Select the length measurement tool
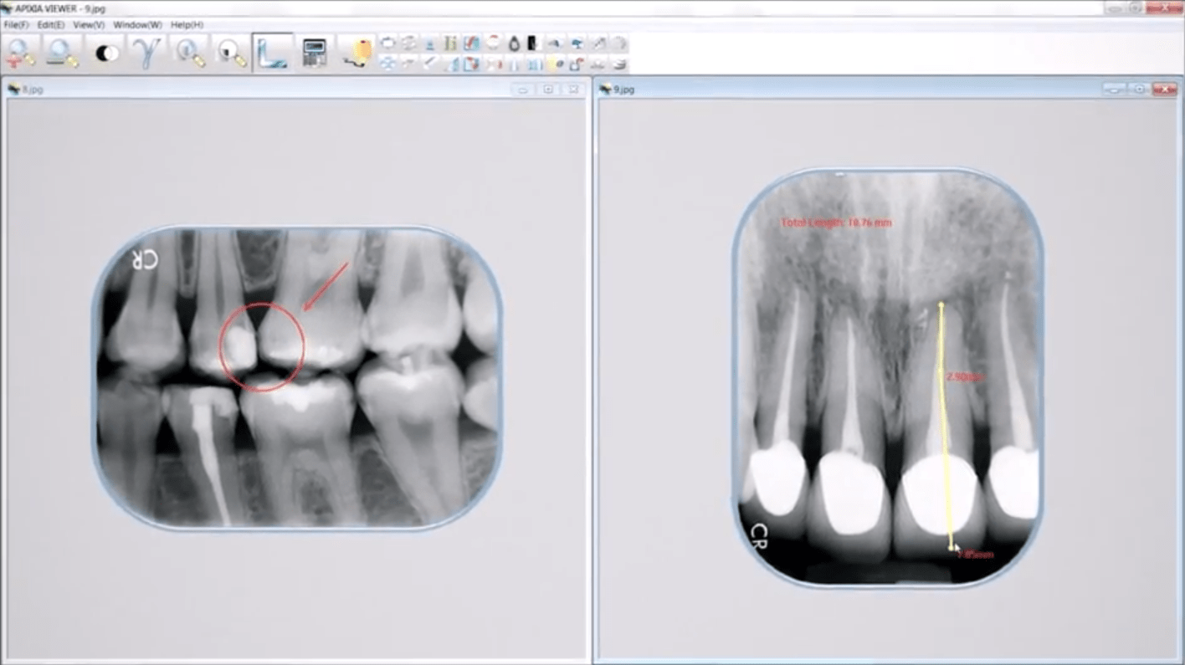The width and height of the screenshot is (1185, 665). tap(271, 50)
